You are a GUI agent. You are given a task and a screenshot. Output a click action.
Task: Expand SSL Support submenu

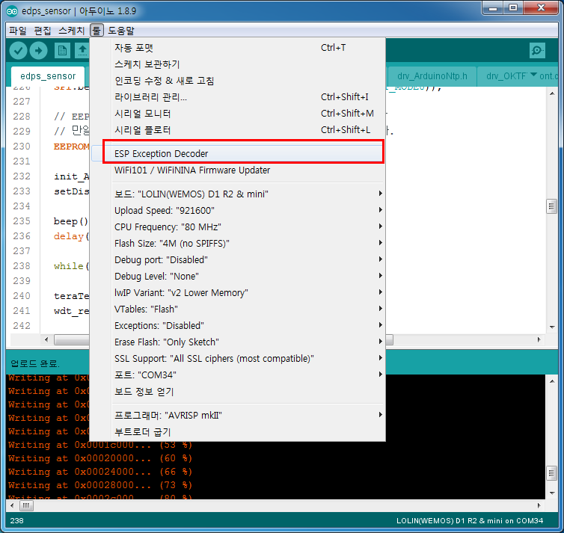pyautogui.click(x=238, y=358)
